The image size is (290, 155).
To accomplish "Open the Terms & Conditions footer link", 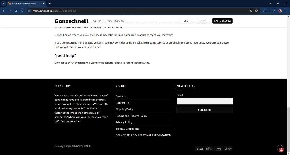I will 127,129.
